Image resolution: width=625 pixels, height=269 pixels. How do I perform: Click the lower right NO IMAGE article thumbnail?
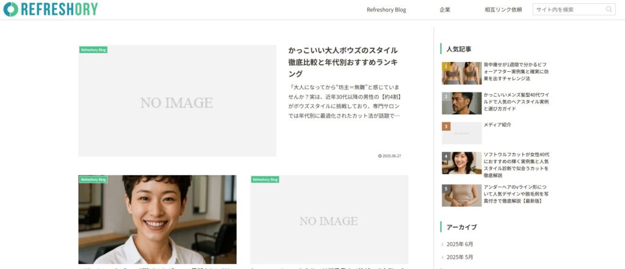pyautogui.click(x=329, y=219)
